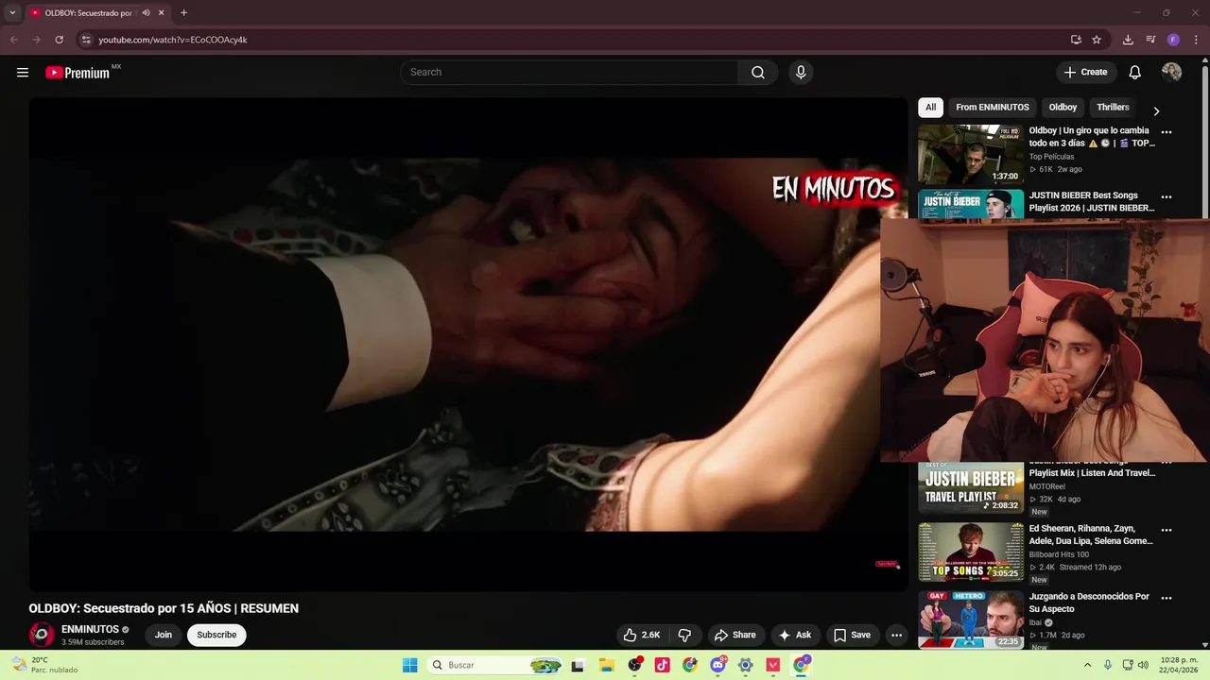
Task: Open File Explorer from the taskbar
Action: click(607, 665)
